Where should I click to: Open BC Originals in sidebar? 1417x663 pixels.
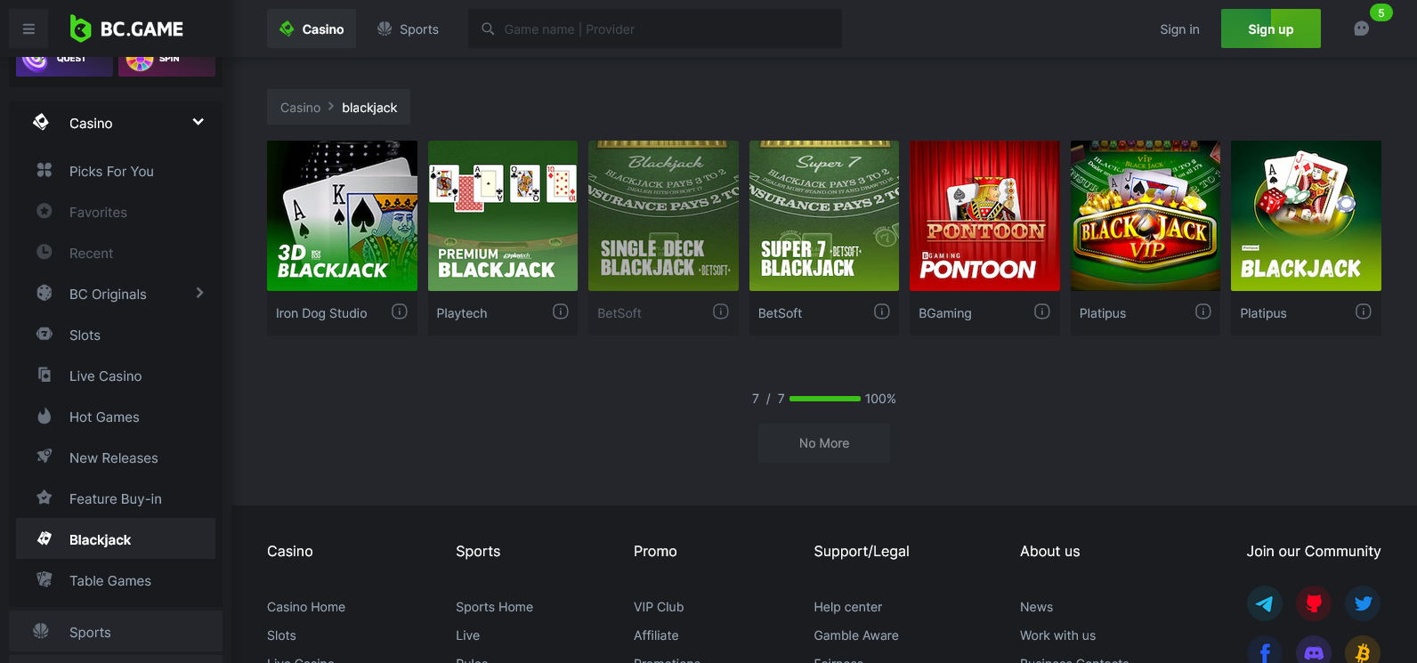pos(116,294)
